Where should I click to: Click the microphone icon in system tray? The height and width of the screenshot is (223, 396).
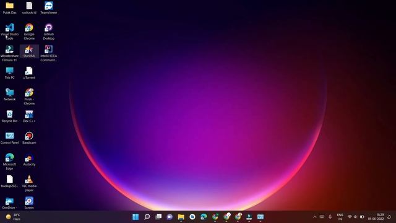(330, 217)
